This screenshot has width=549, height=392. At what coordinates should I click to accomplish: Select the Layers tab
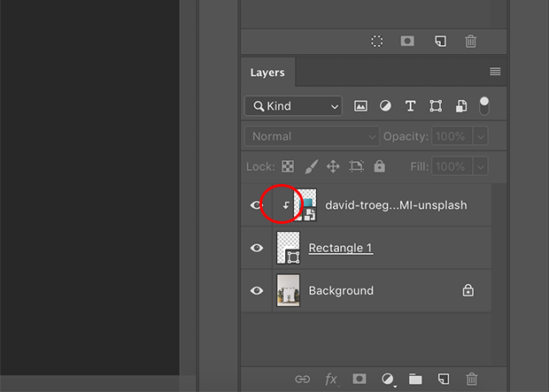(x=267, y=73)
